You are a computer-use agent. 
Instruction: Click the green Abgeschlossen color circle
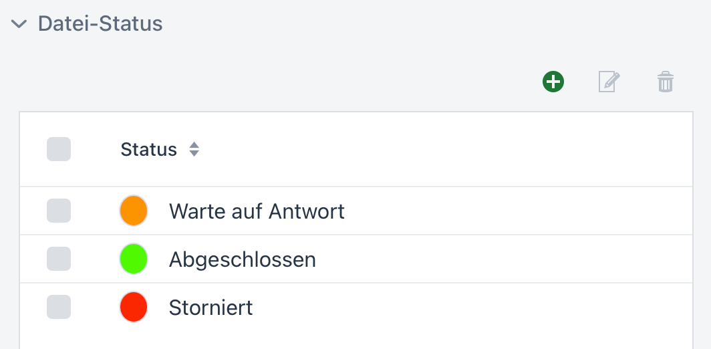coord(134,259)
